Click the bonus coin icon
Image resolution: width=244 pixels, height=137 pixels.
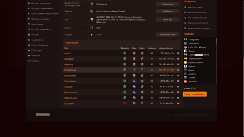[x=91, y=35]
